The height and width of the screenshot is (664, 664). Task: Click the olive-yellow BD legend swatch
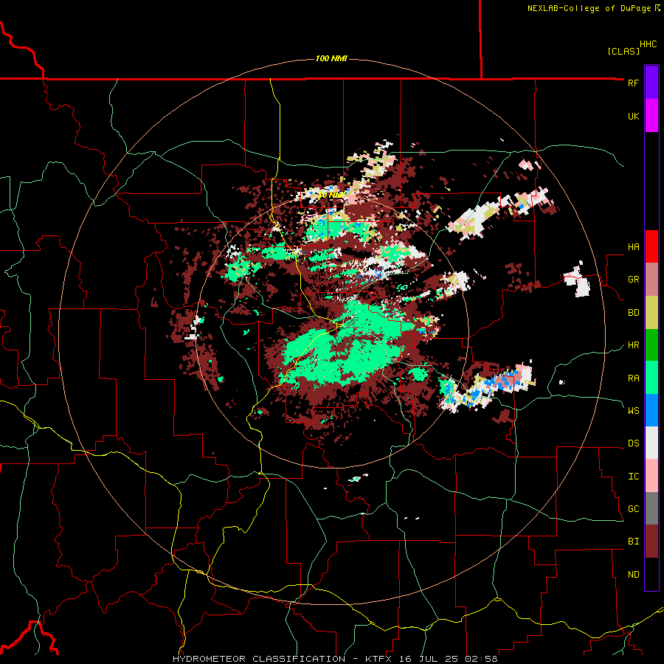point(651,313)
